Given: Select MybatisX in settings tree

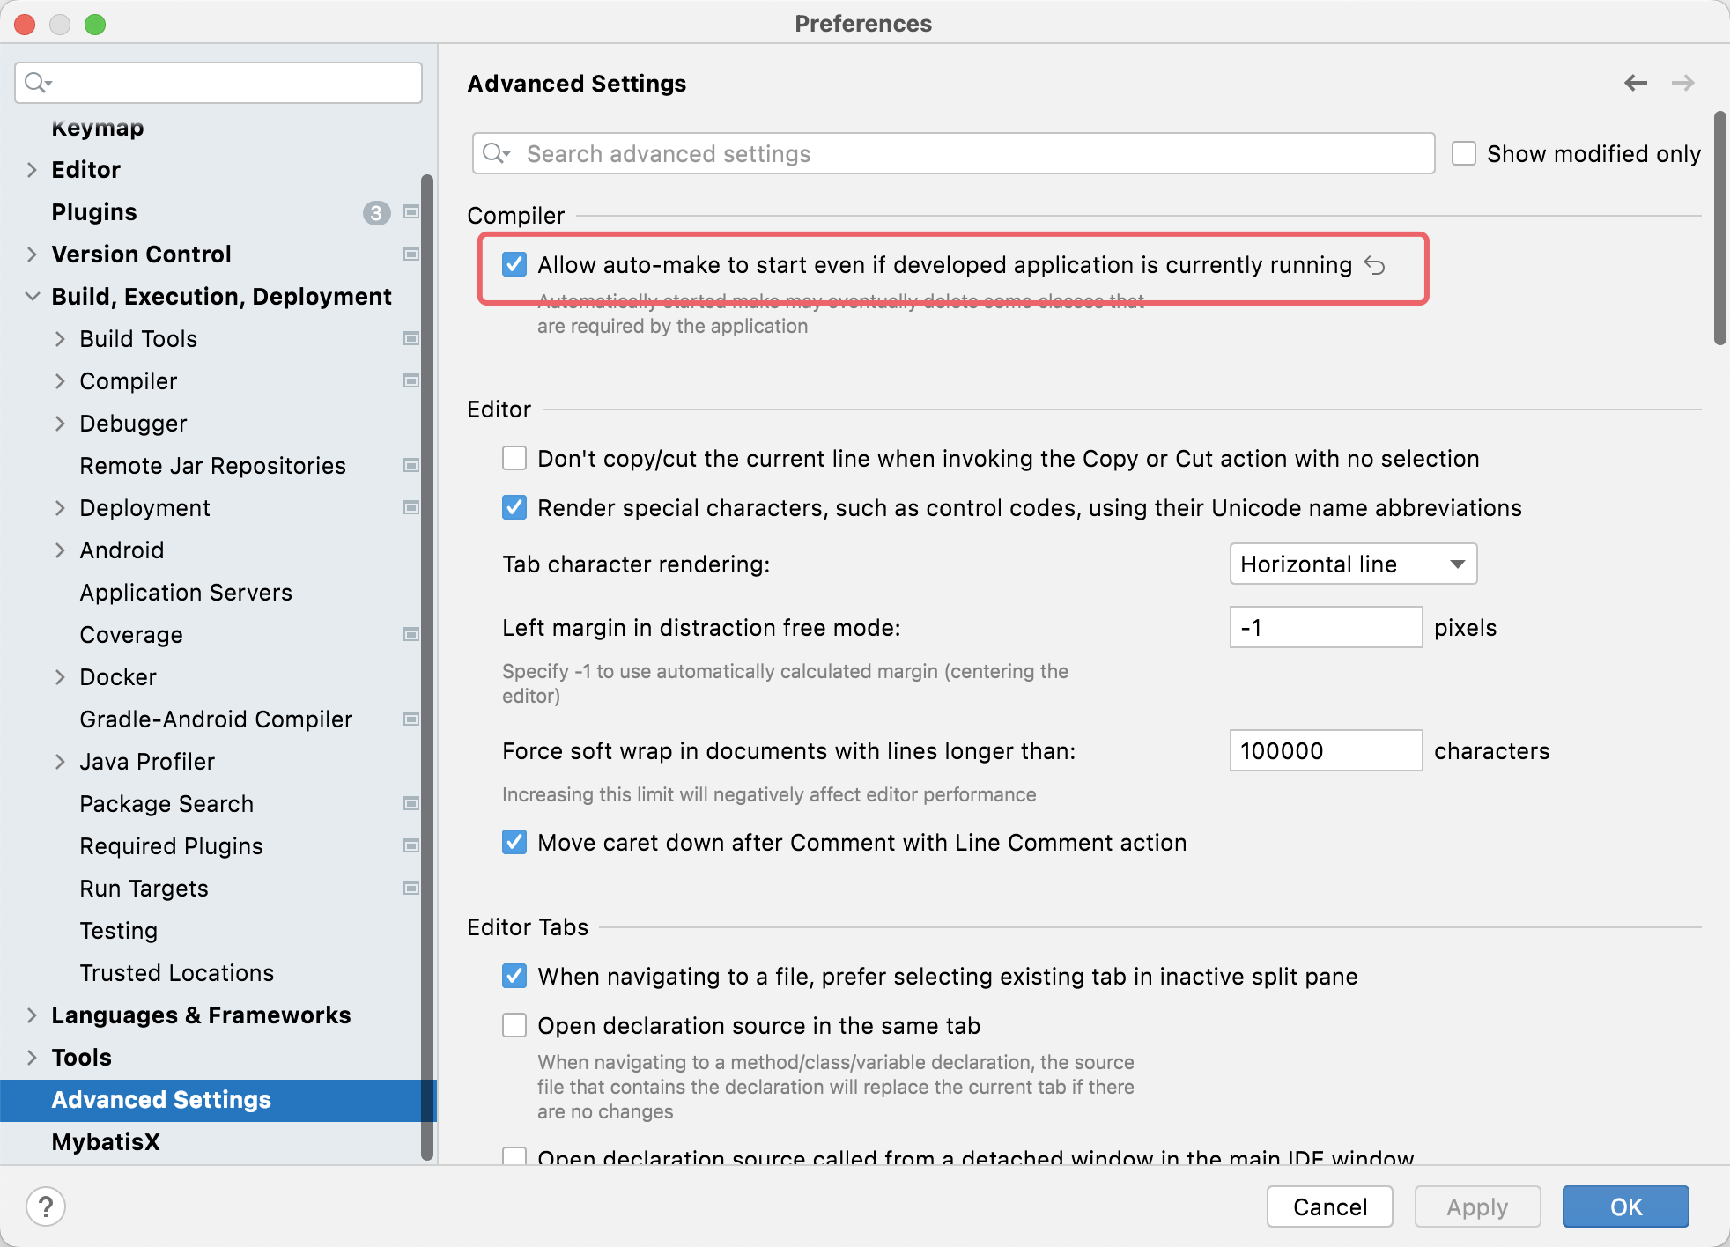Looking at the screenshot, I should pyautogui.click(x=106, y=1142).
